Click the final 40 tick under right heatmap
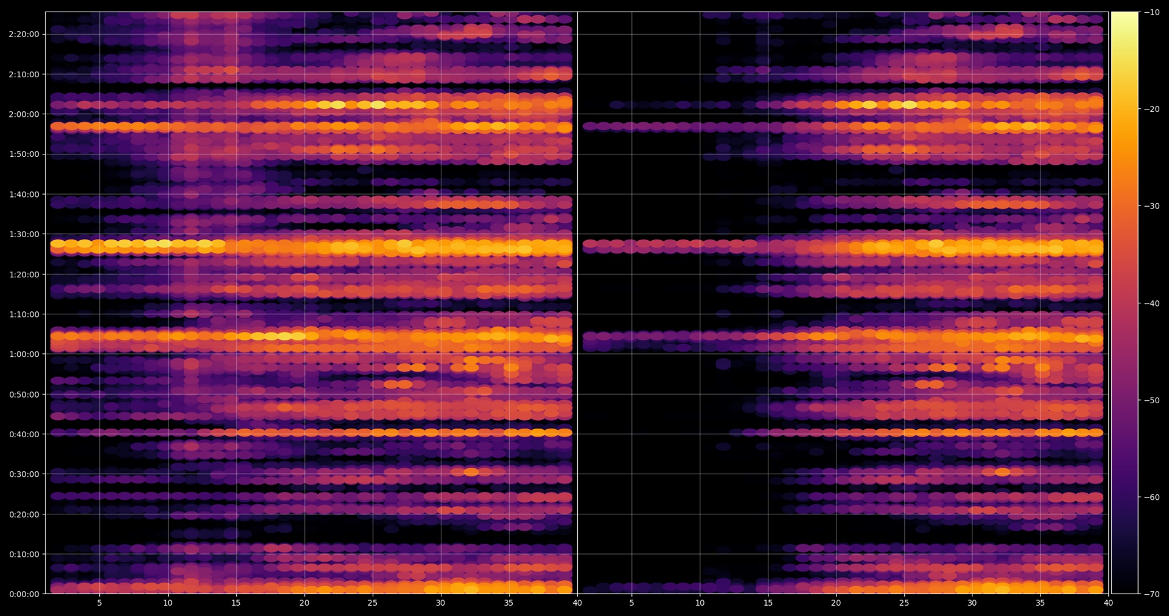1169x616 pixels. (x=1108, y=603)
